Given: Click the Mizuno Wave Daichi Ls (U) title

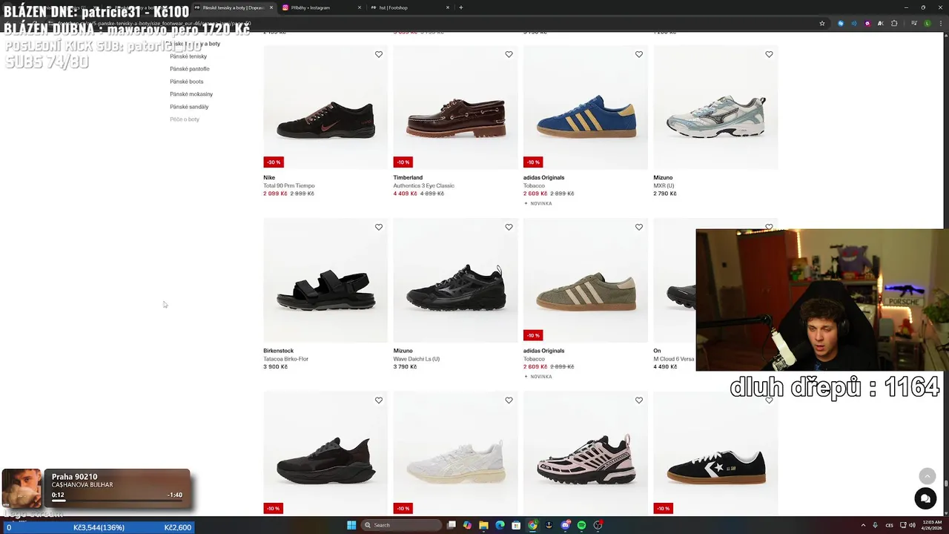Looking at the screenshot, I should click(416, 359).
